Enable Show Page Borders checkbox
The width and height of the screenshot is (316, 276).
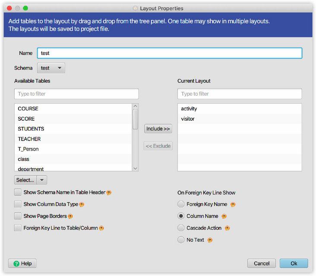(18, 216)
